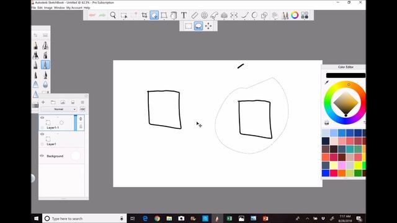Select the Crop tool
This screenshot has width=397, height=223.
[x=145, y=15]
